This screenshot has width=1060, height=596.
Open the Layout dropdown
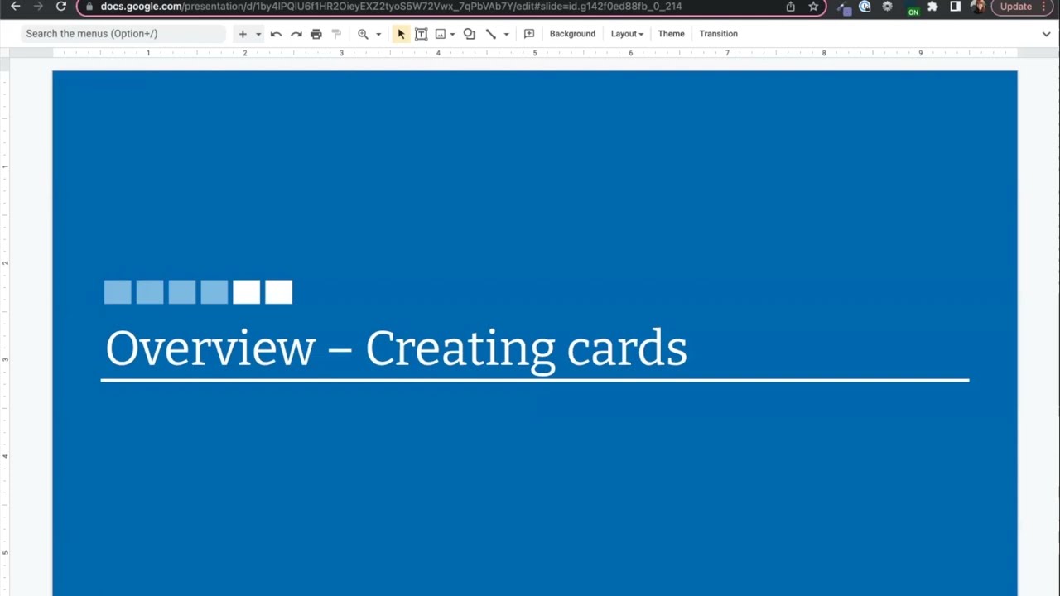click(x=627, y=34)
